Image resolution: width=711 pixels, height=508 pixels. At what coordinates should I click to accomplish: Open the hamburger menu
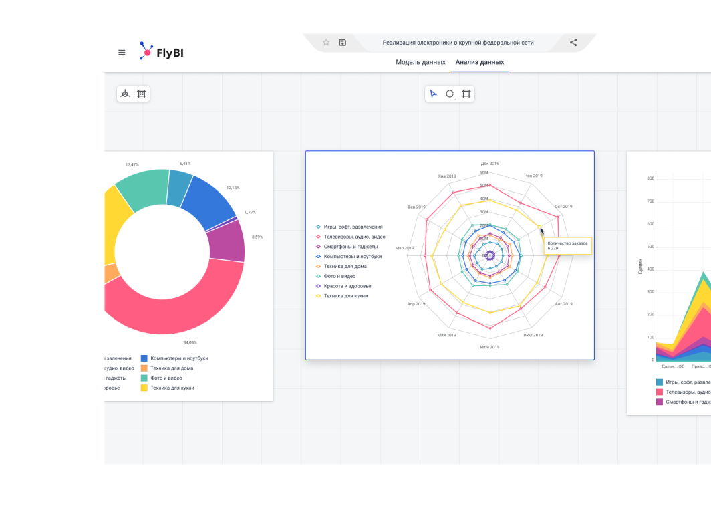(x=122, y=53)
